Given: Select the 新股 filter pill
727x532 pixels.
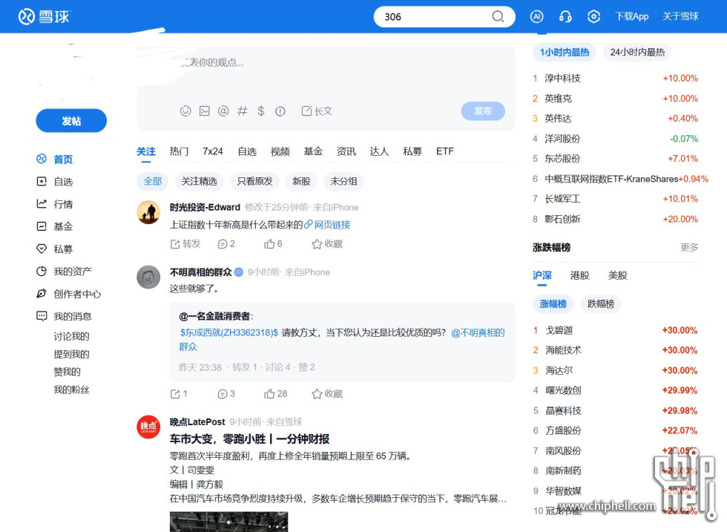Looking at the screenshot, I should 301,181.
